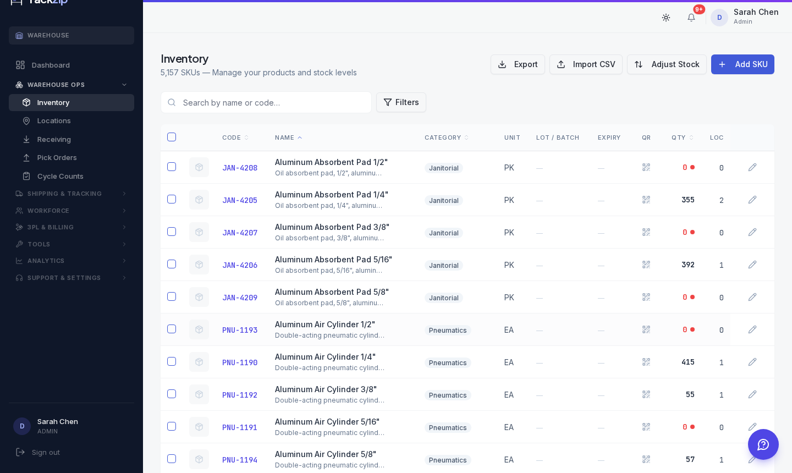This screenshot has height=473, width=792.
Task: Expand the Workforce section
Action: [71, 211]
